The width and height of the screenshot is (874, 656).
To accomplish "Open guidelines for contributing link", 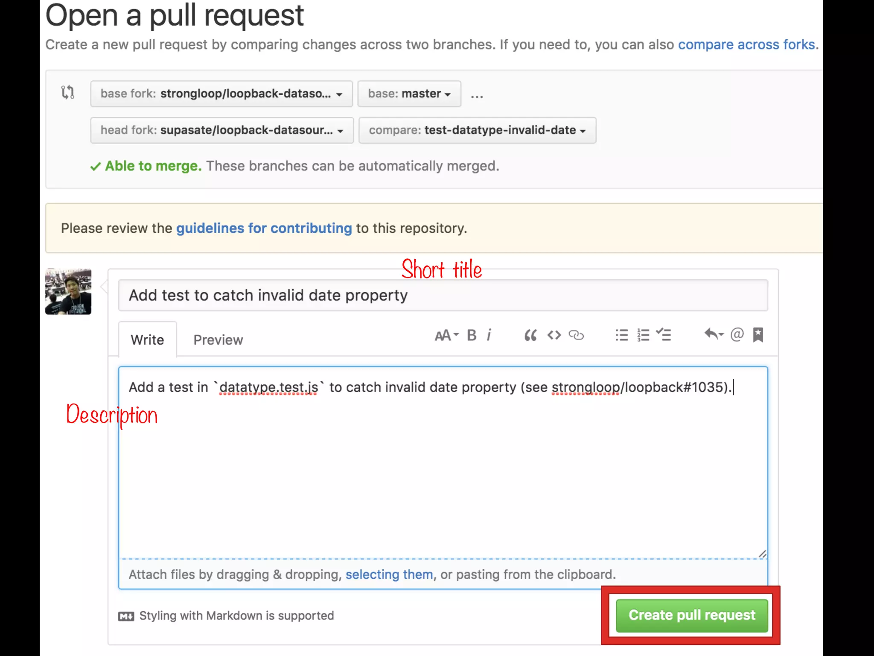I will click(264, 228).
